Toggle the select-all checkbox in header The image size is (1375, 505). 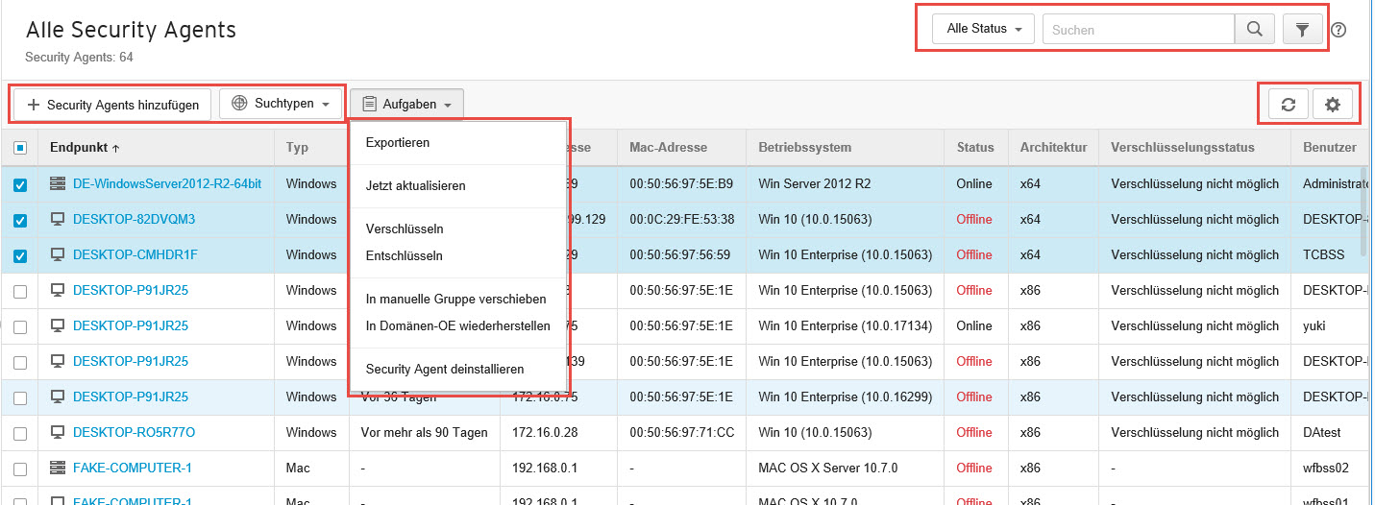20,148
